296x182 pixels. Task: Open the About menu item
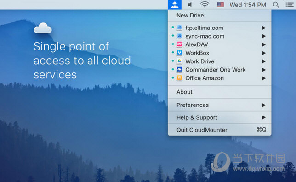220,92
